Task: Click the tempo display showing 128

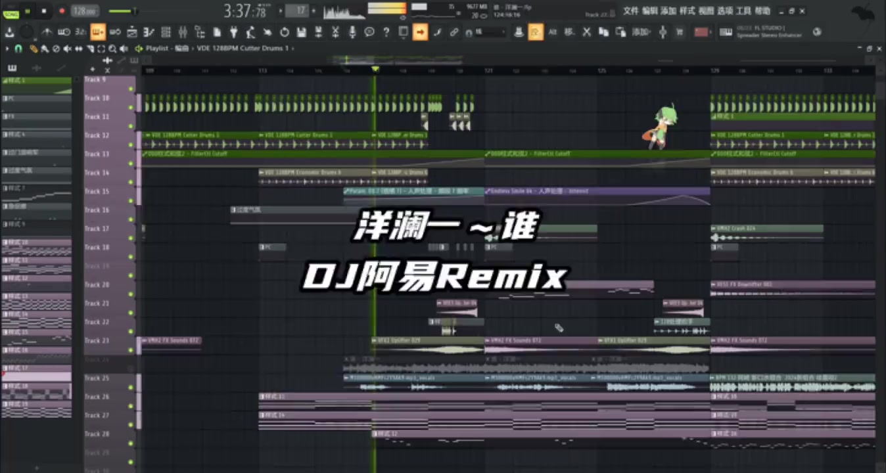Action: point(85,11)
